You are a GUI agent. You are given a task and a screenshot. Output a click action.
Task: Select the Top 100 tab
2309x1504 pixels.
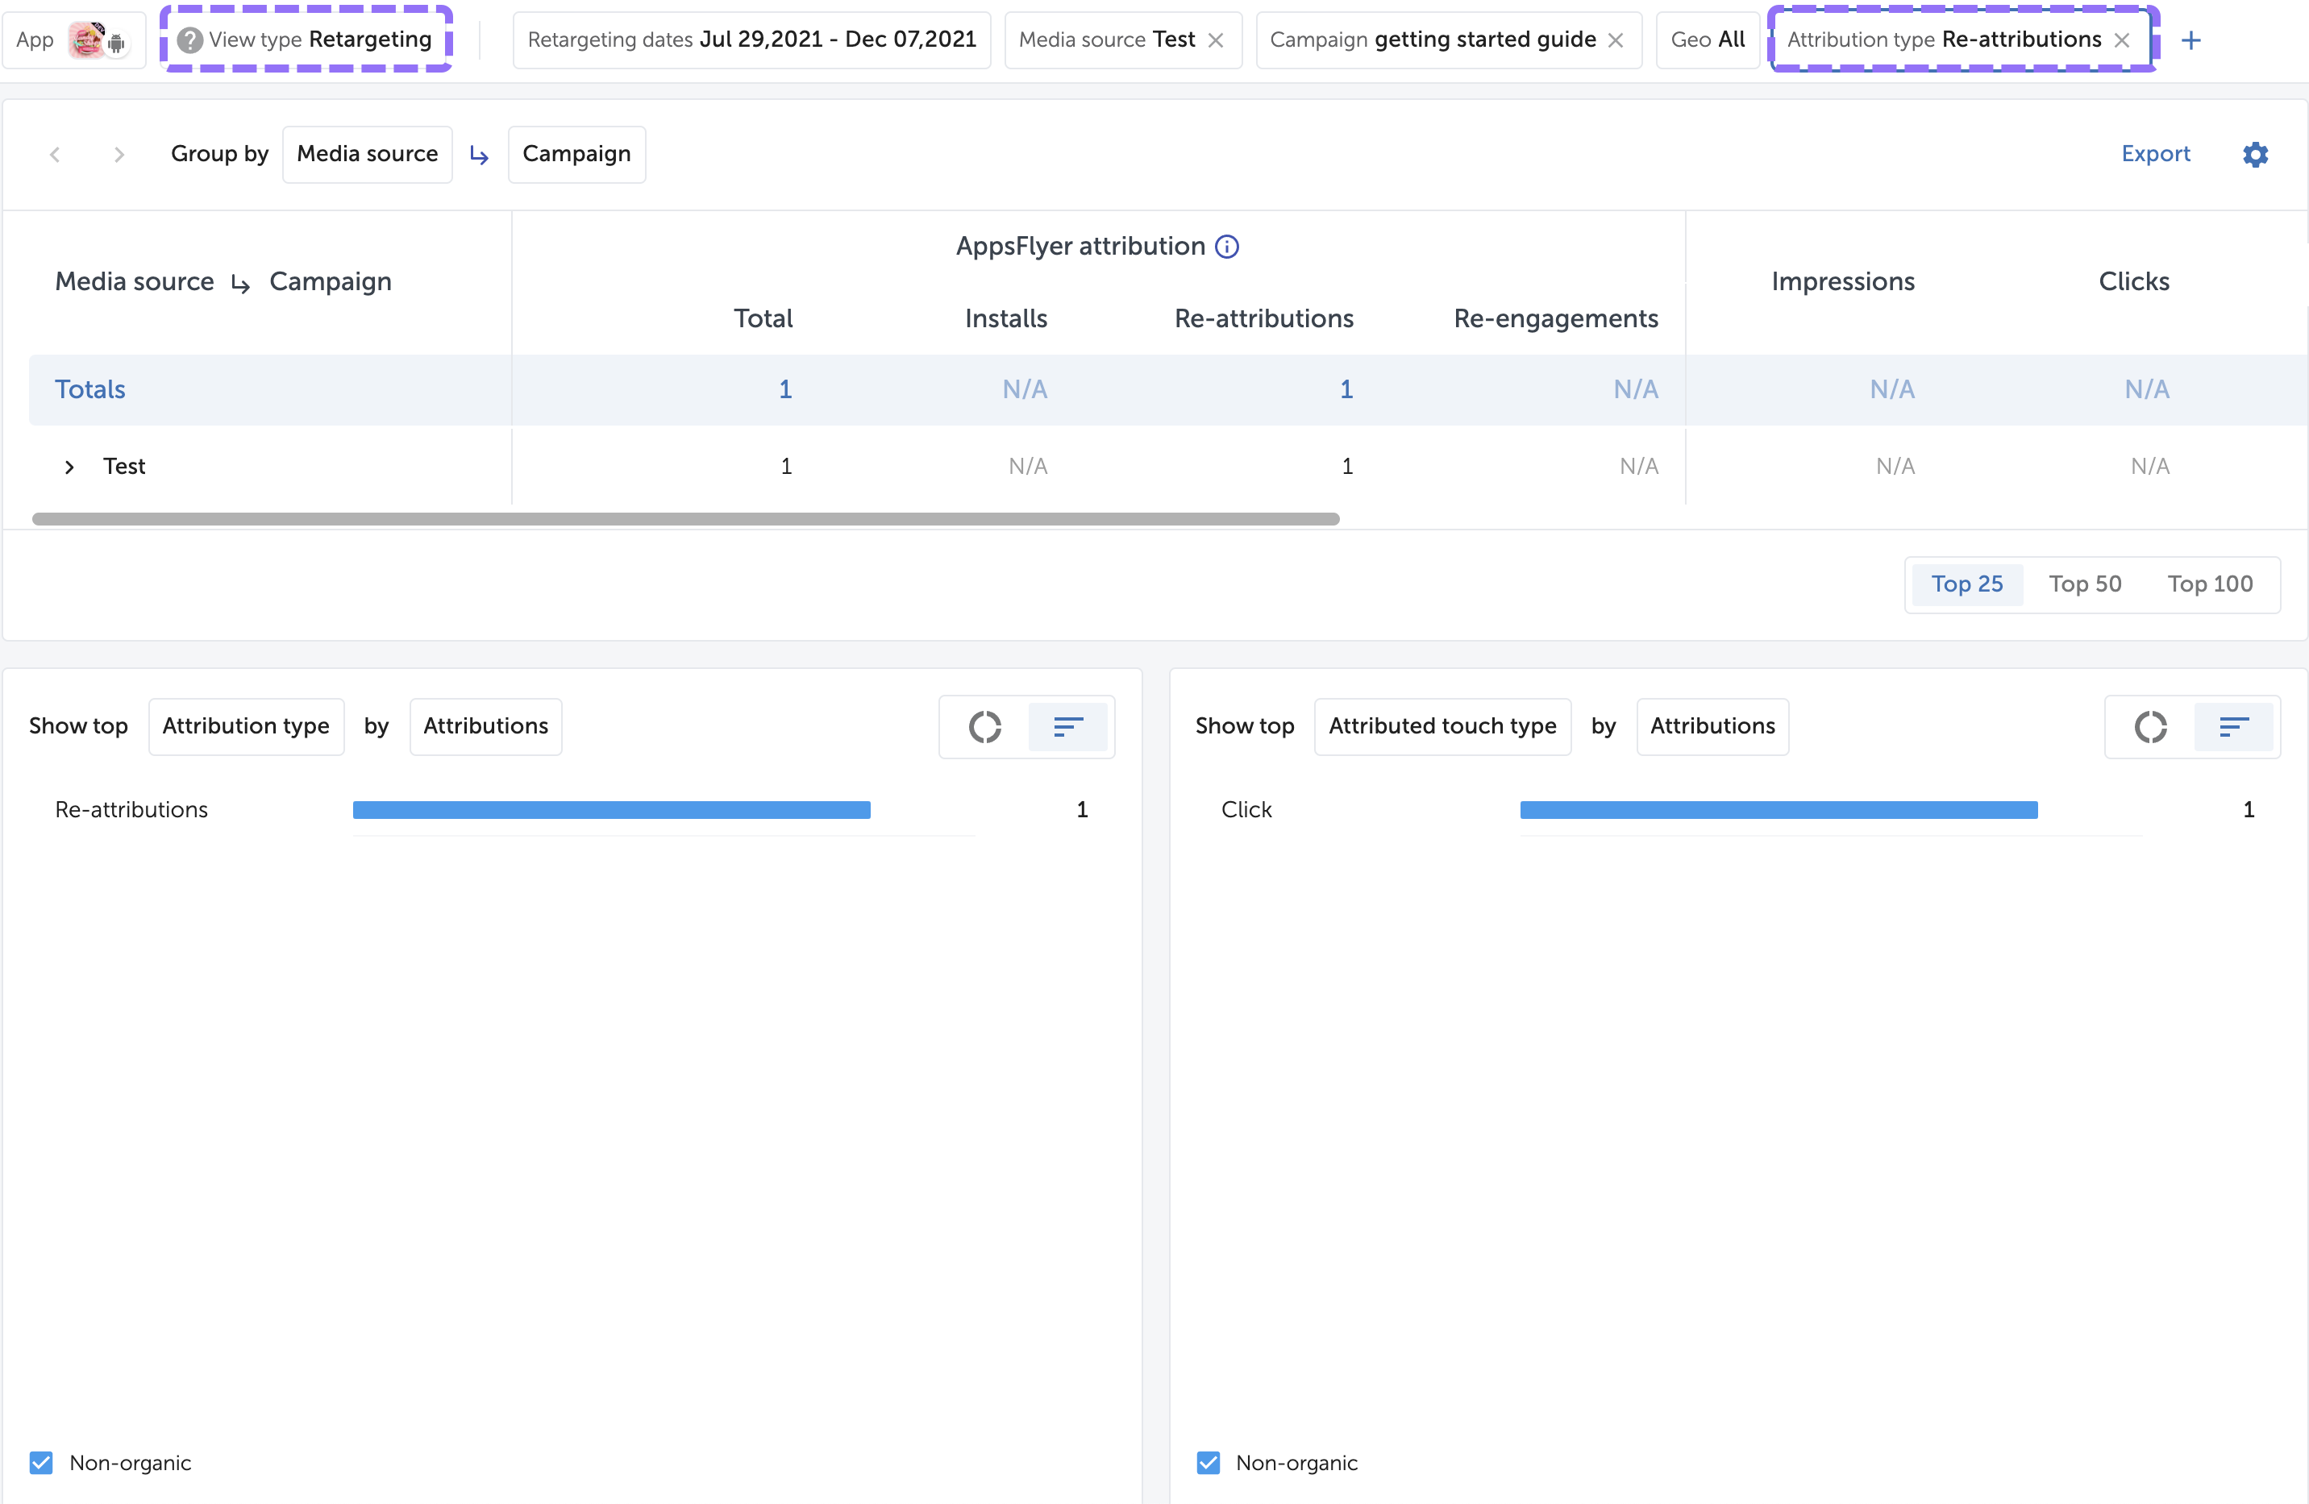[x=2209, y=584]
